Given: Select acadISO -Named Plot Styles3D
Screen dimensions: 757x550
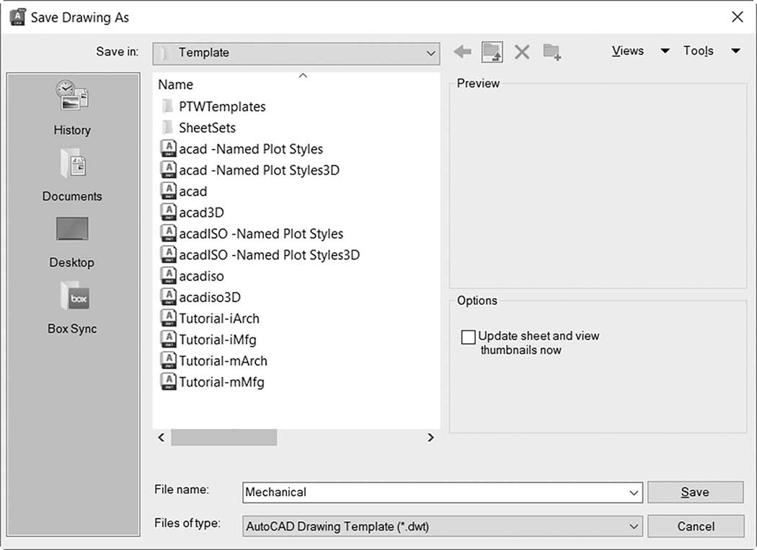Looking at the screenshot, I should click(x=270, y=255).
